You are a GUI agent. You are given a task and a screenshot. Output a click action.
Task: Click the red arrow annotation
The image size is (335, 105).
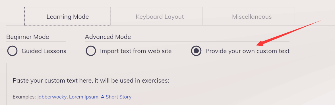[288, 33]
